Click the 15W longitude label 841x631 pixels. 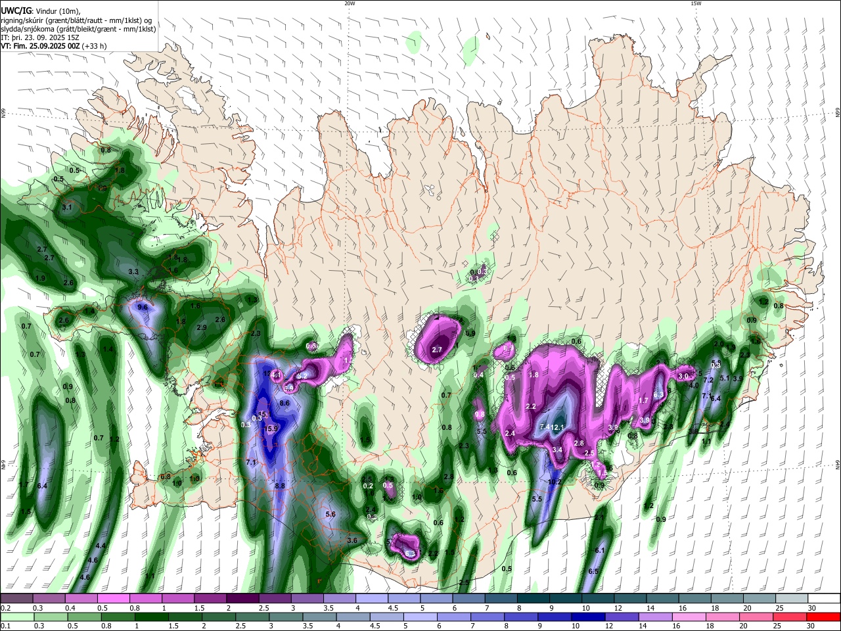(695, 3)
